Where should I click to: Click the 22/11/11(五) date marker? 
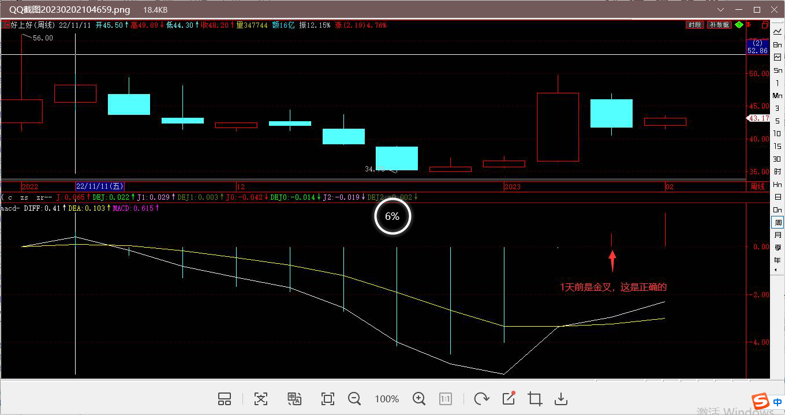[x=100, y=186]
